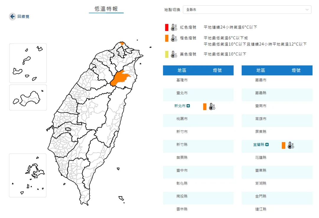Select 臺南市 row in region table

(x=277, y=108)
